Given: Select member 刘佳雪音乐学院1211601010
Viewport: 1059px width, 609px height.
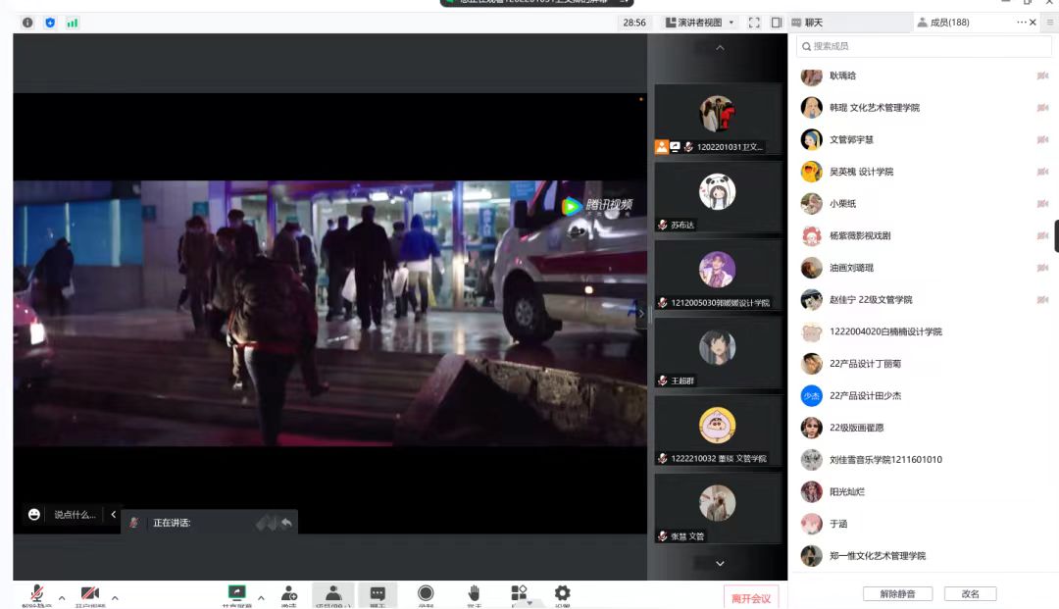Looking at the screenshot, I should 924,459.
